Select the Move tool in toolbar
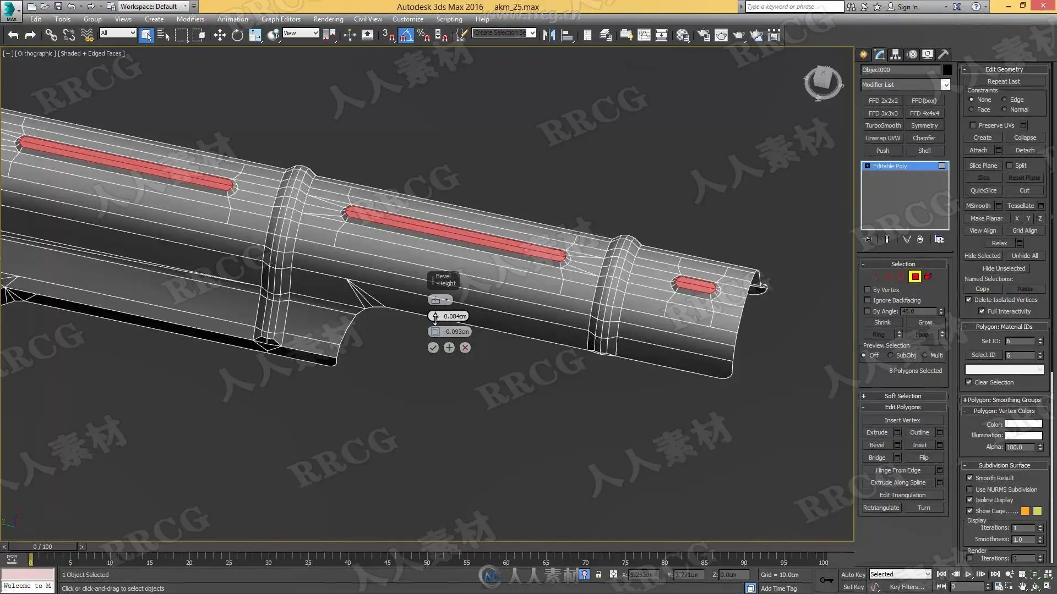The image size is (1057, 594). 220,36
